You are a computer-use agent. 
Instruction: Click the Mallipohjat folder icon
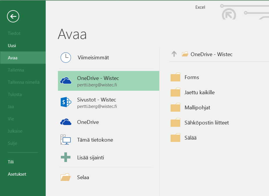(x=175, y=107)
